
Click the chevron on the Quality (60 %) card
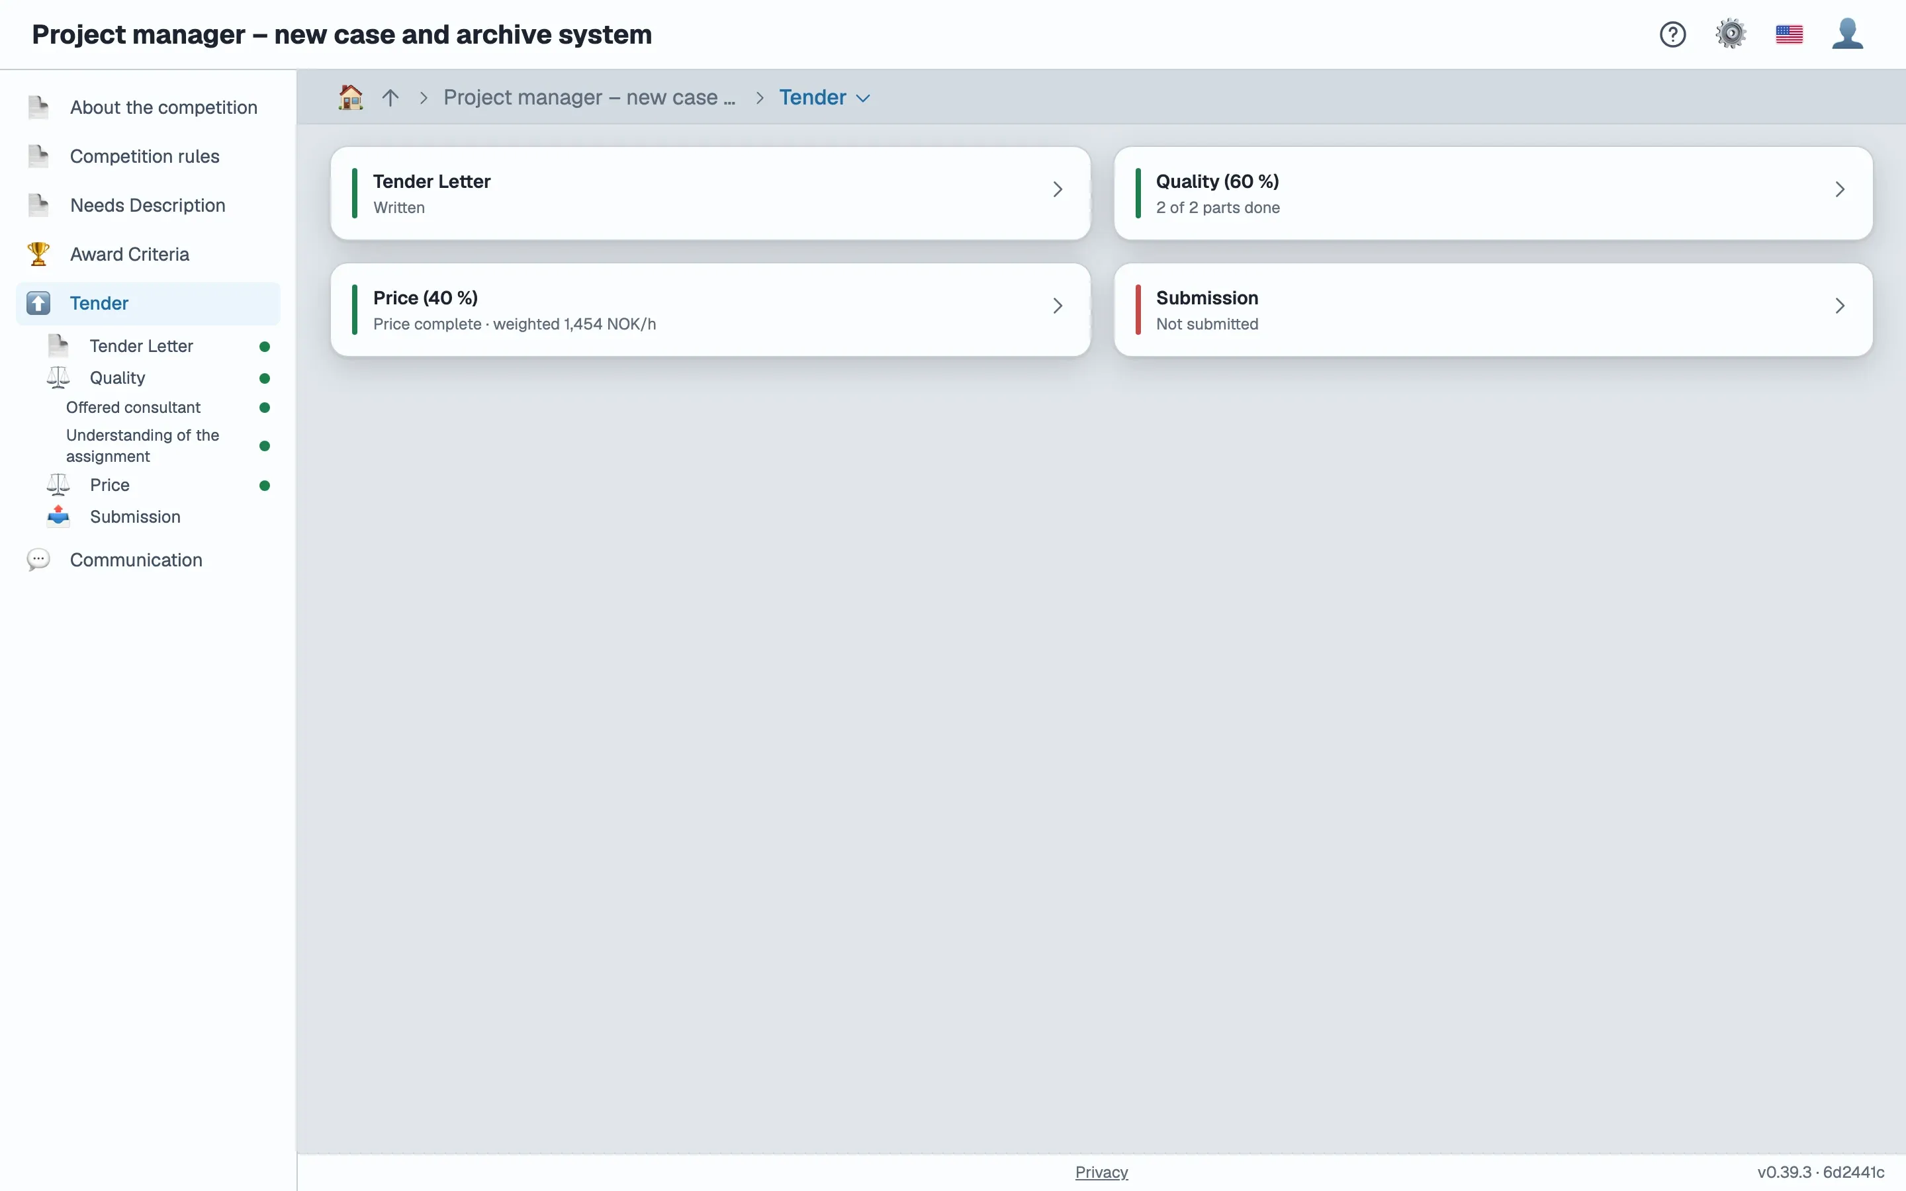[x=1840, y=189]
